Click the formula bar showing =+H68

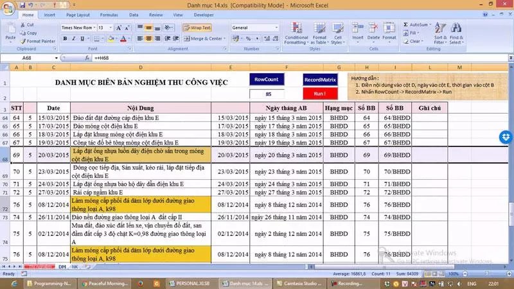300,58
